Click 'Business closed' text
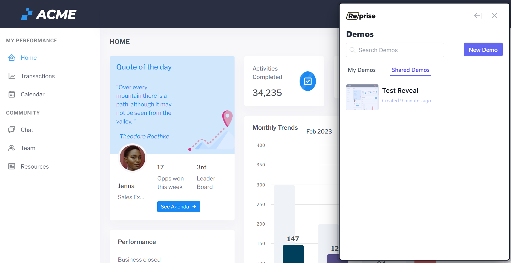 [139, 260]
